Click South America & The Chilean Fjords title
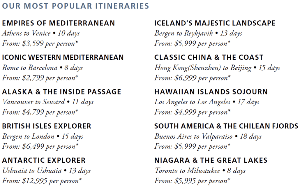The image size is (300, 188). (226, 126)
